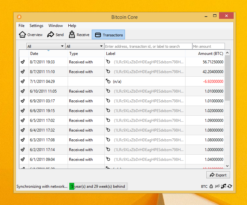This screenshot has width=247, height=205.
Task: Click the vertical scrollbar thumb of transaction list
Action: click(x=227, y=78)
